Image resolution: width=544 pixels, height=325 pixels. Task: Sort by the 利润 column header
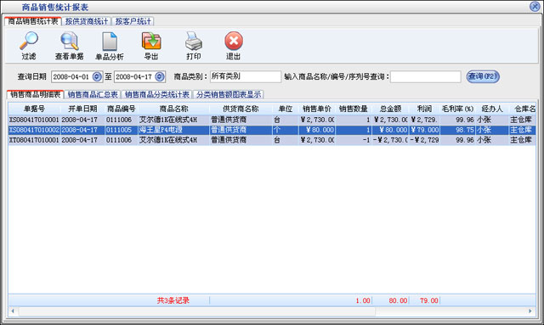(x=424, y=109)
